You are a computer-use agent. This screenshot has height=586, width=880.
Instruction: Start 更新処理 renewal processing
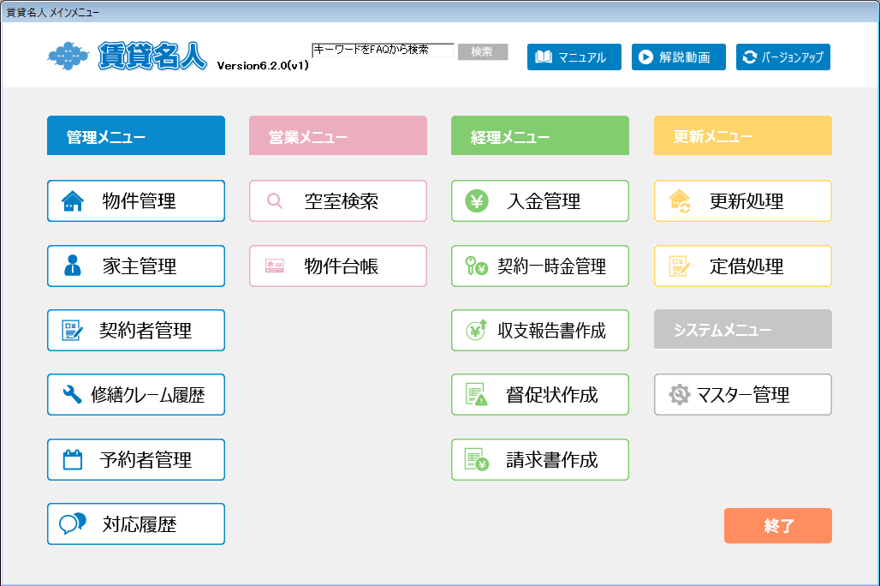pyautogui.click(x=743, y=201)
